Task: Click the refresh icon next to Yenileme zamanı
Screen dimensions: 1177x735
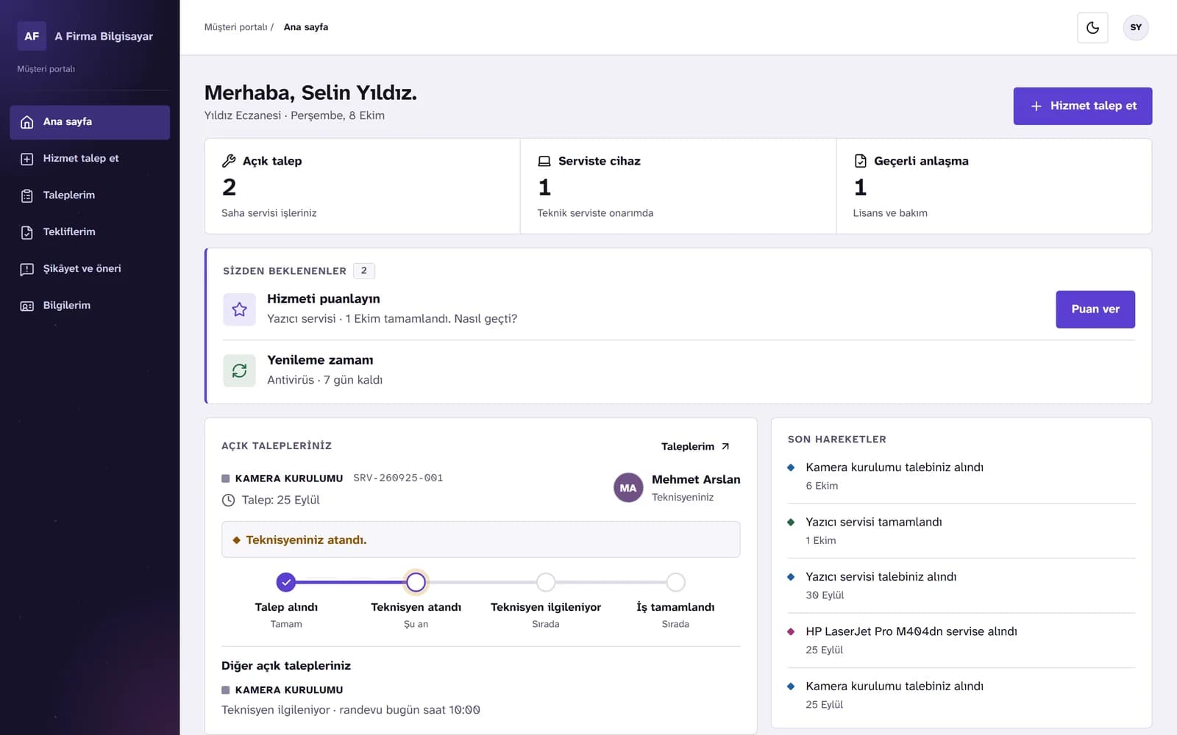Action: pyautogui.click(x=239, y=370)
